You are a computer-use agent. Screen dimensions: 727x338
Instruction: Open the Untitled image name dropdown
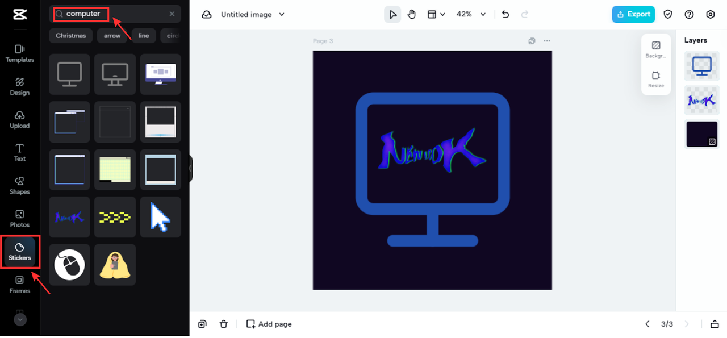pos(253,14)
